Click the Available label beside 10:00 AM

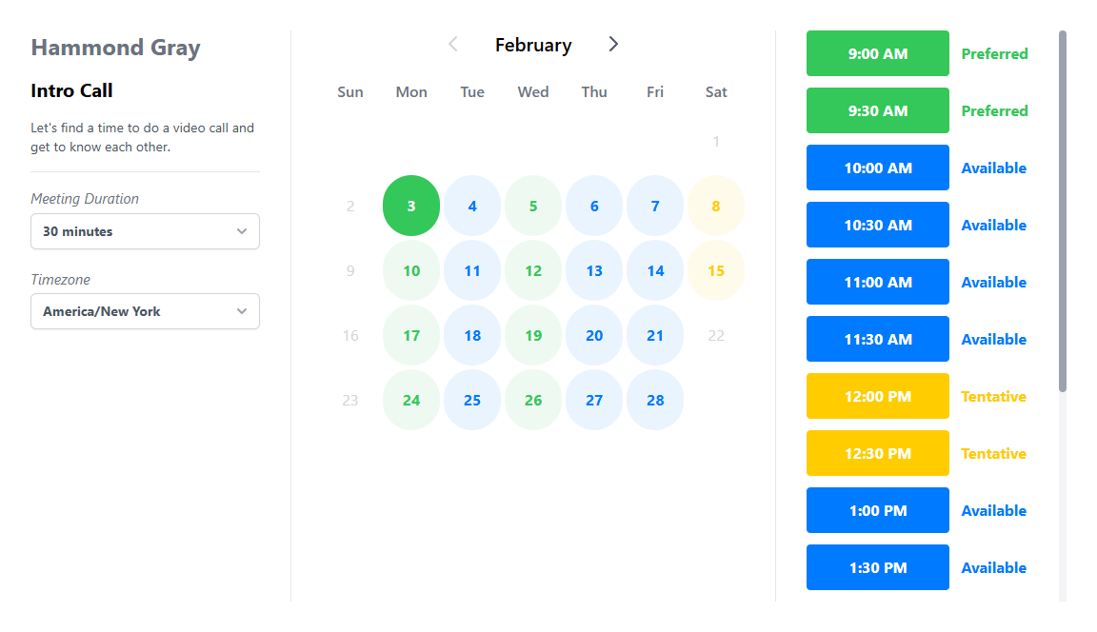[993, 168]
